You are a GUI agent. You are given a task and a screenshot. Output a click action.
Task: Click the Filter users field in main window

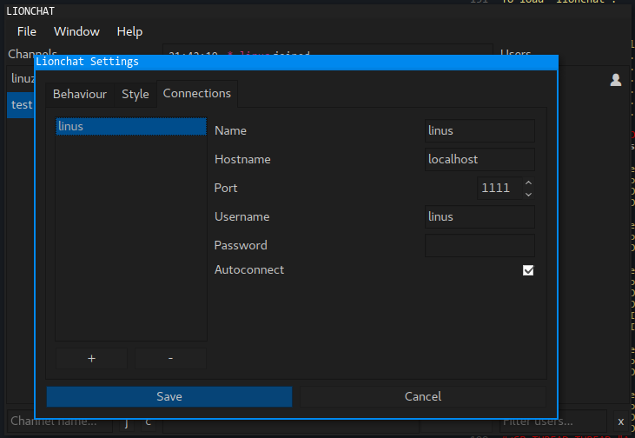coord(552,421)
